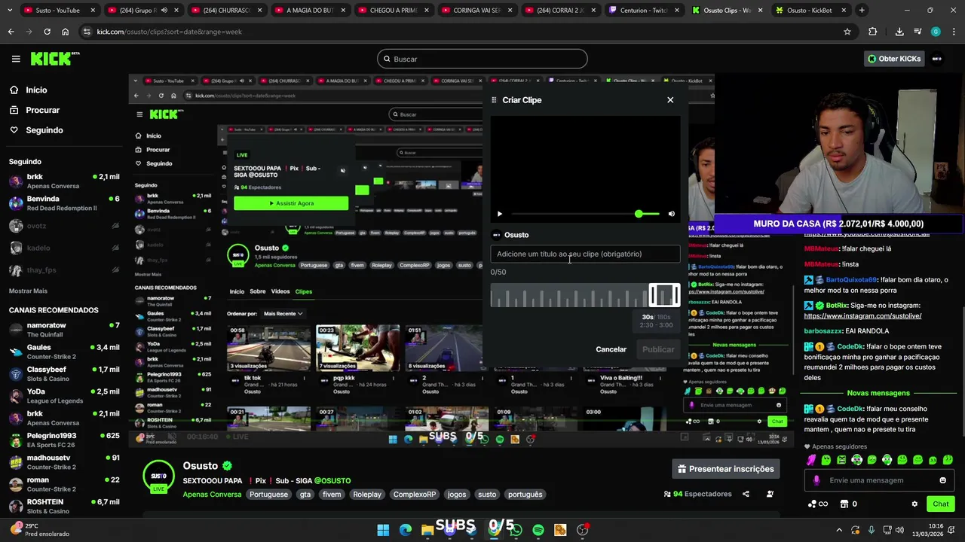Open recommended channel YoDa

[x=64, y=396]
